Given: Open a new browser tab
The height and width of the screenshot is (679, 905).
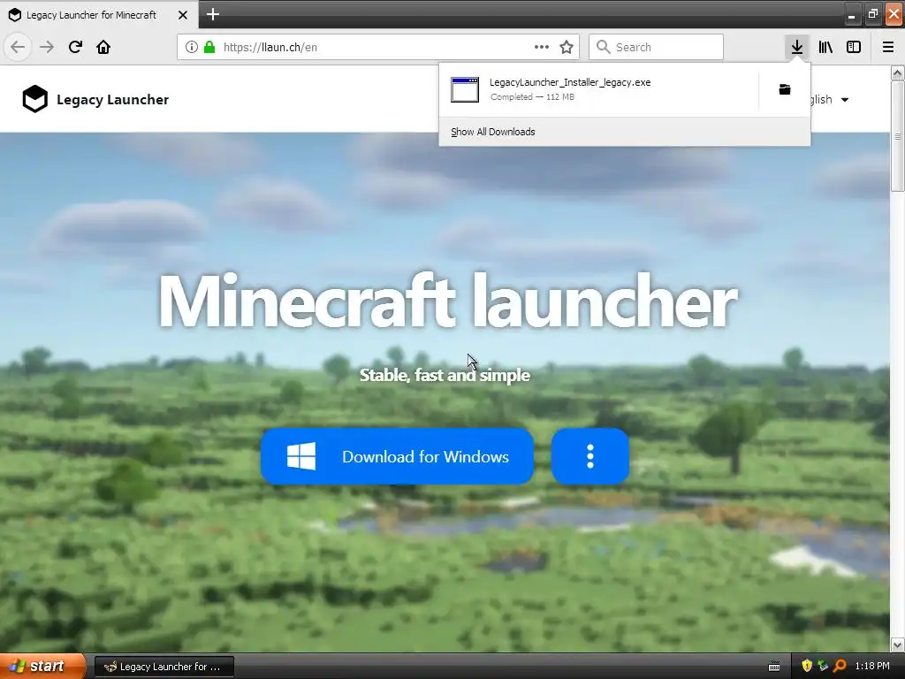Looking at the screenshot, I should pyautogui.click(x=212, y=14).
